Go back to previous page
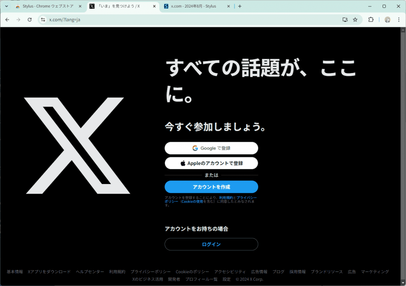Viewport: 406px width, 286px height. pyautogui.click(x=7, y=20)
